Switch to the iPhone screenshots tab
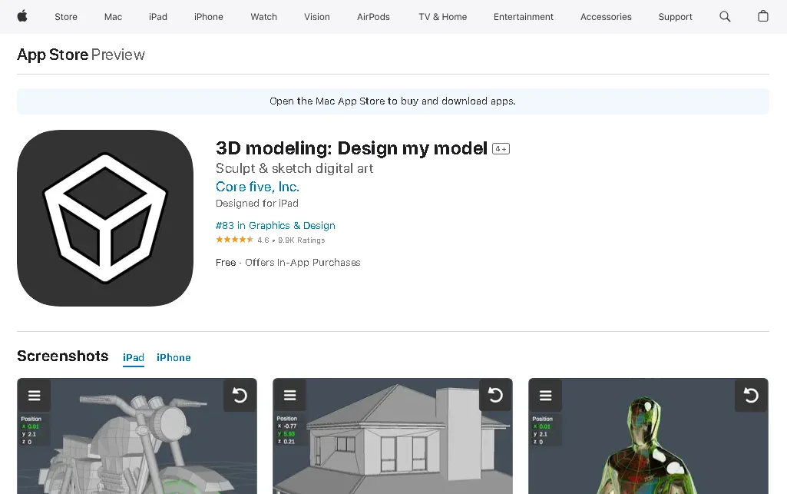The image size is (787, 494). point(174,357)
